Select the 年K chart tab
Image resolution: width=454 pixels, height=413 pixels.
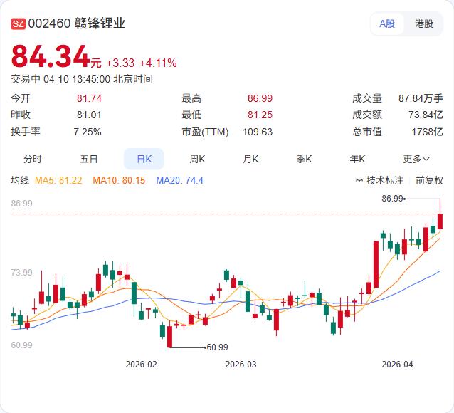(x=357, y=159)
